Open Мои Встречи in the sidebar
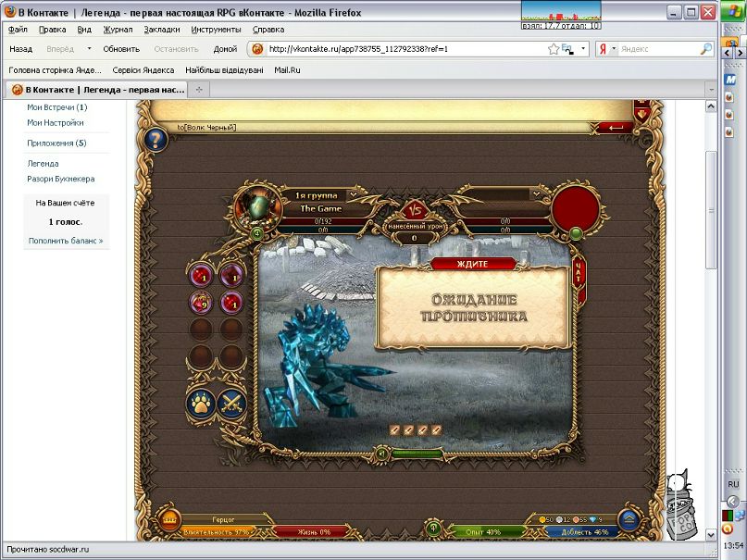 (57, 107)
